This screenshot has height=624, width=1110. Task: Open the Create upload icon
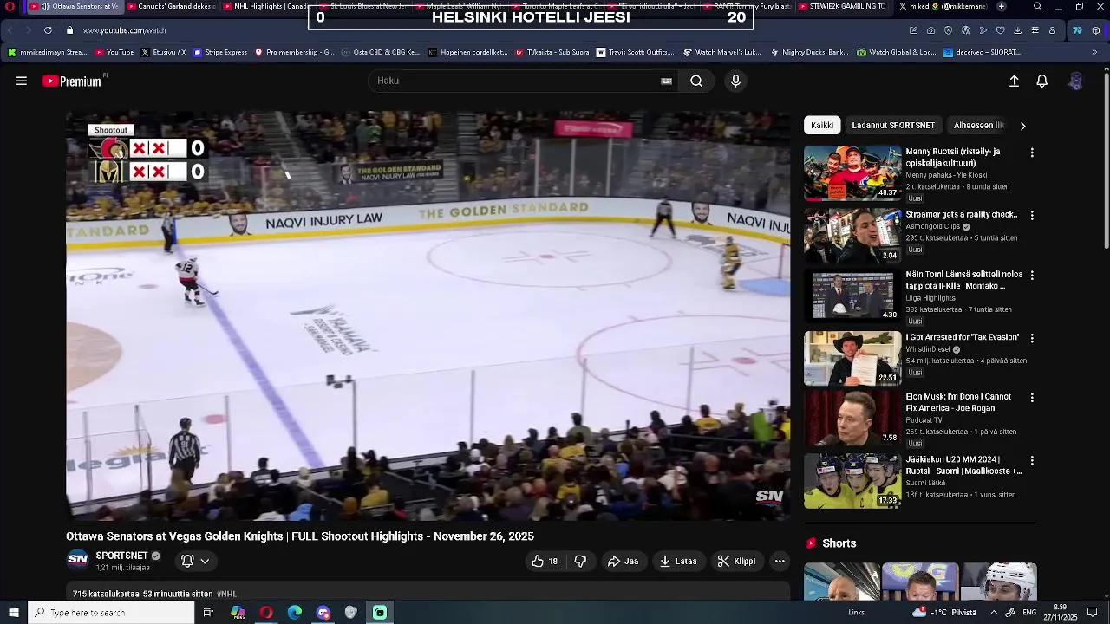point(1014,81)
